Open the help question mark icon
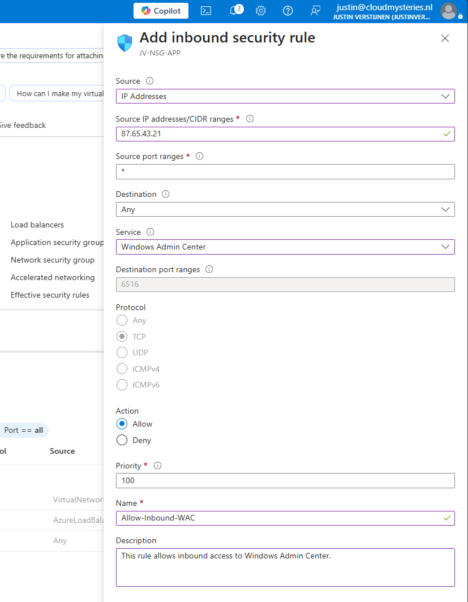This screenshot has width=468, height=602. point(288,11)
